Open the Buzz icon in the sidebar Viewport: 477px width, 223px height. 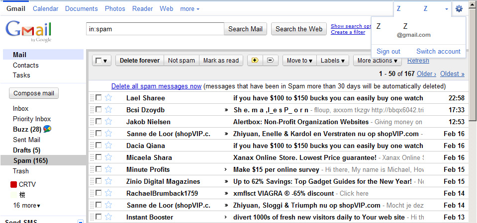tap(47, 129)
